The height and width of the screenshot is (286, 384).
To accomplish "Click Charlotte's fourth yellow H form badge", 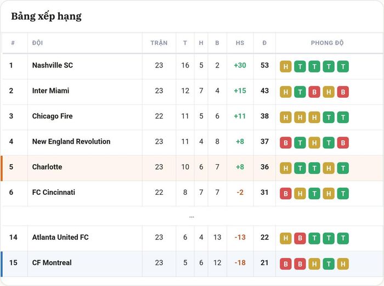I will [x=329, y=168].
